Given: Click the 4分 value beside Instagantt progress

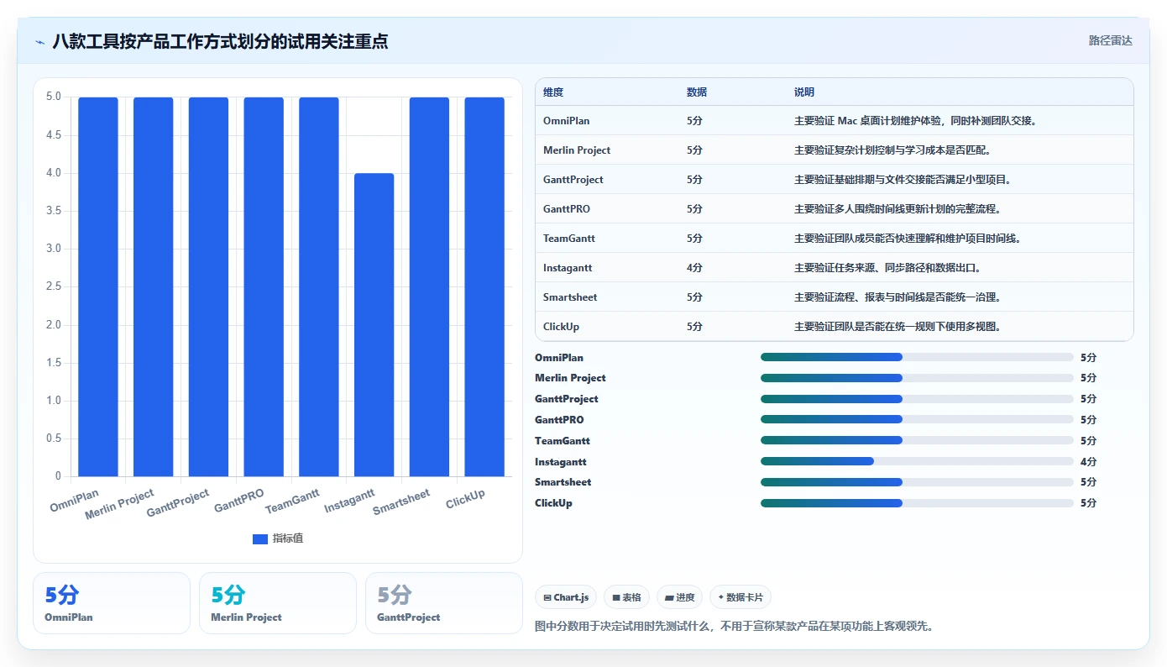Looking at the screenshot, I should pyautogui.click(x=1088, y=462).
